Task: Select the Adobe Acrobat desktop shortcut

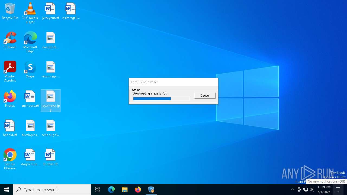Action: 10,71
